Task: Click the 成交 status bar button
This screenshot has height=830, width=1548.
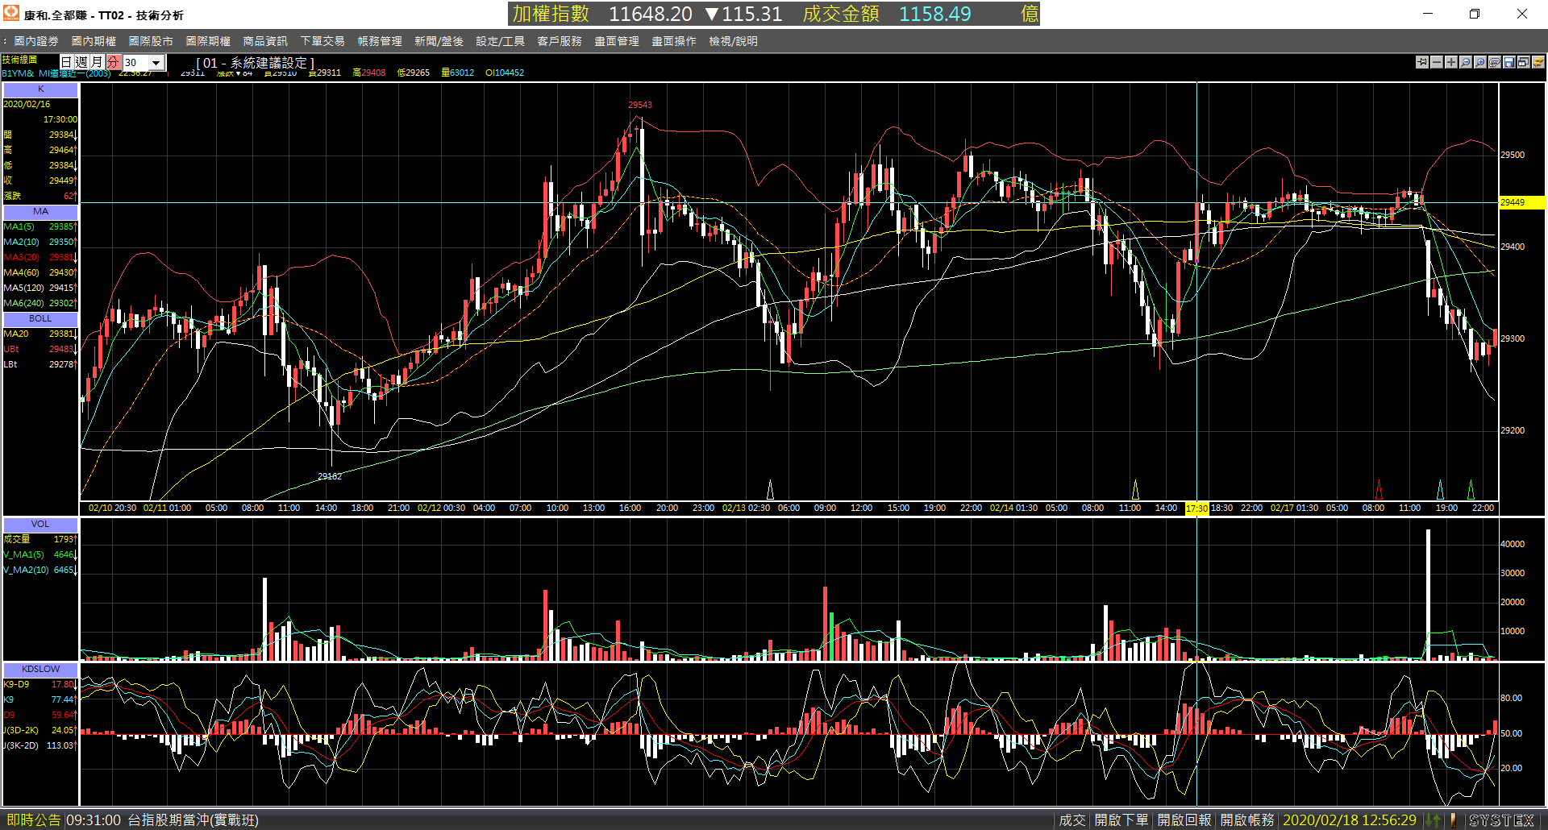Action: click(1072, 820)
